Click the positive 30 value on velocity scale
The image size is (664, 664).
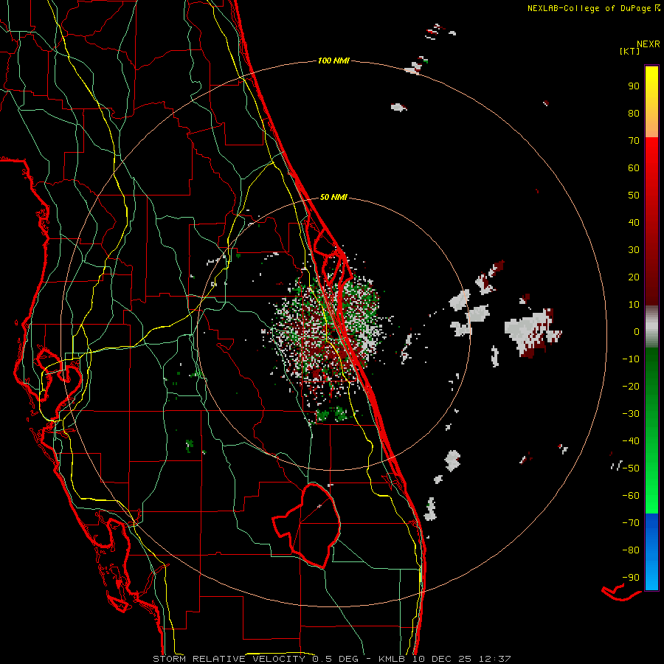pyautogui.click(x=634, y=250)
